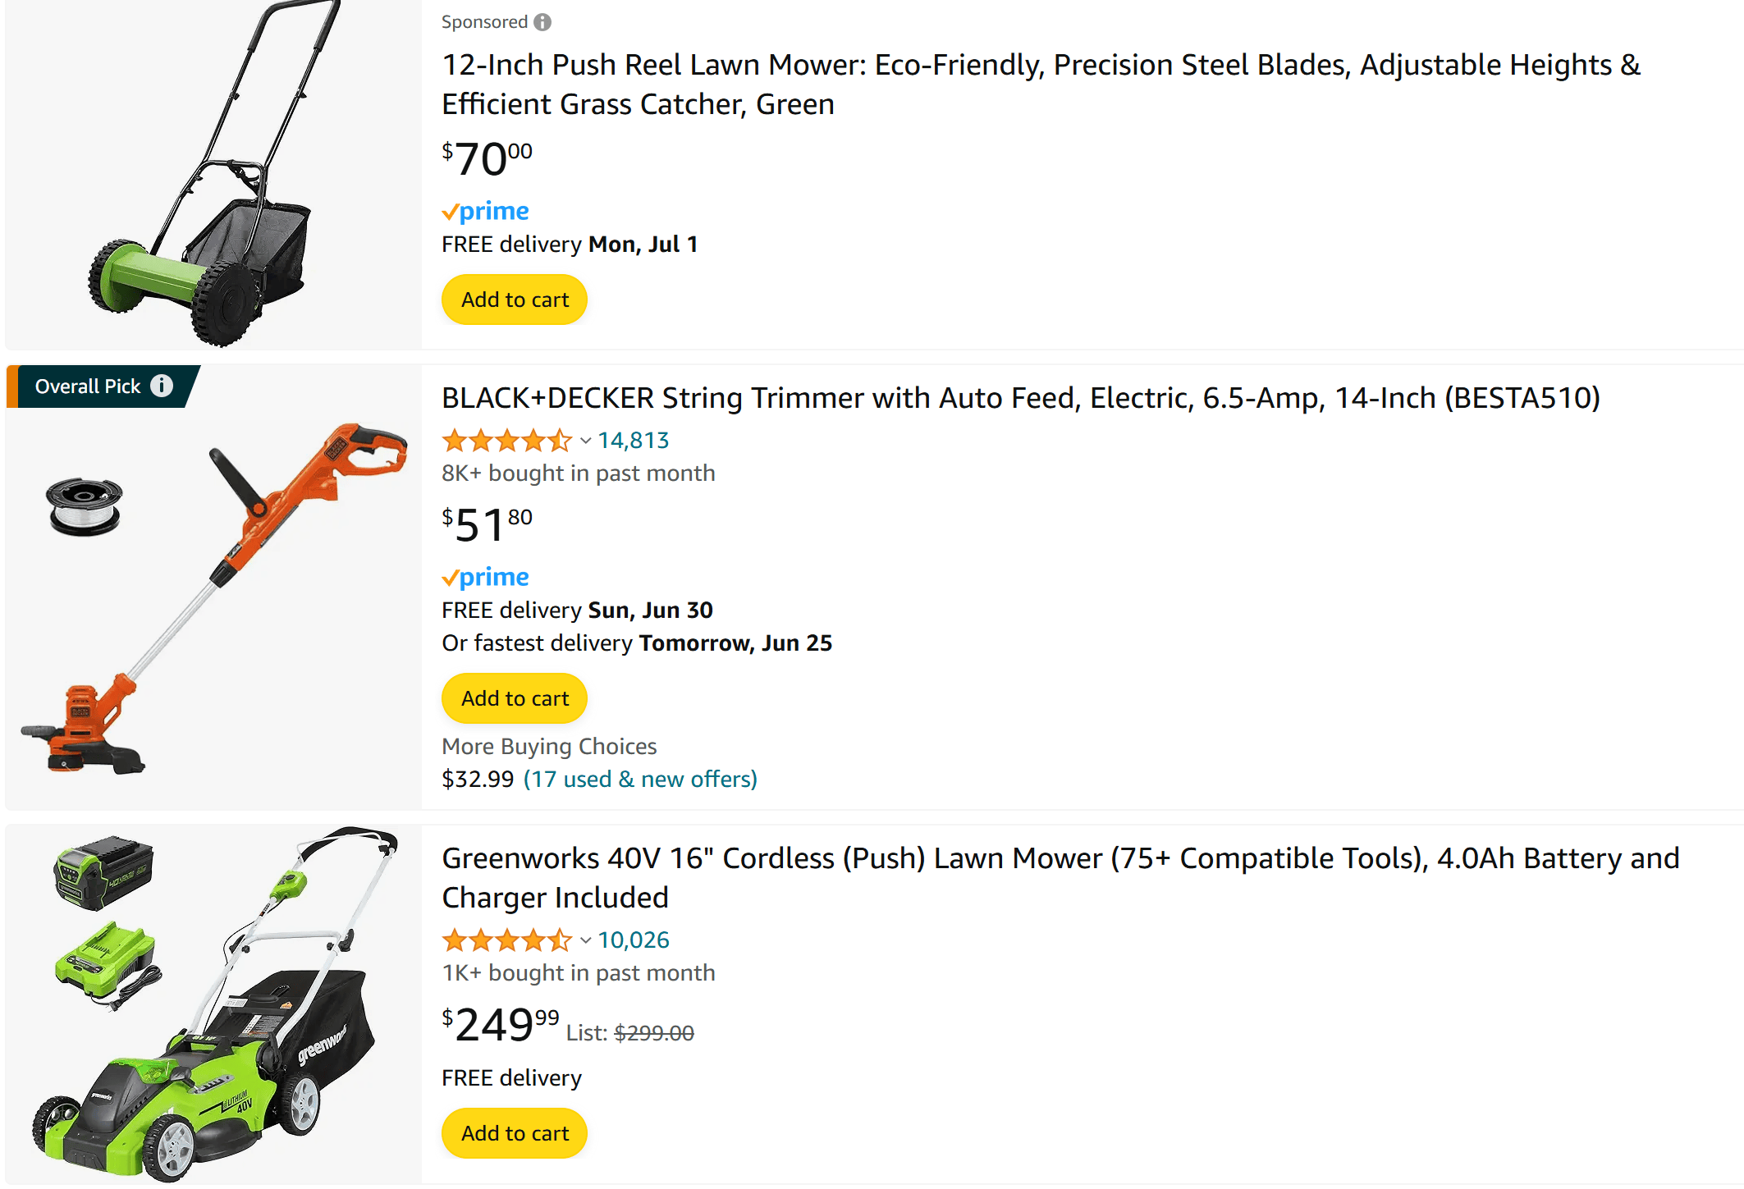Click the prime logo under the $51.80 price
This screenshot has width=1744, height=1189.
[485, 577]
